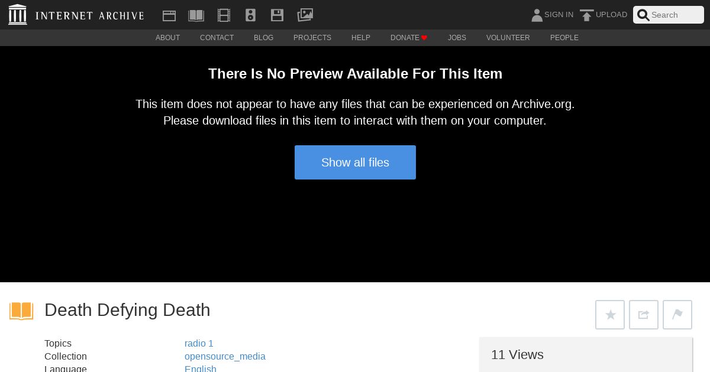
Task: Open the Video film strip icon
Action: coord(224,15)
